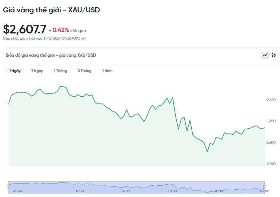Image resolution: width=280 pixels, height=197 pixels.
Task: Click the left range navigator handle
Action: (8, 188)
